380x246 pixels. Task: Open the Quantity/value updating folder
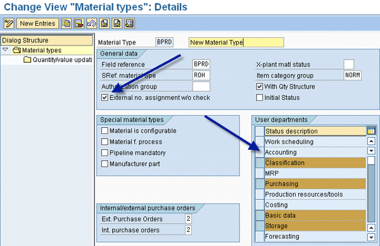62,59
